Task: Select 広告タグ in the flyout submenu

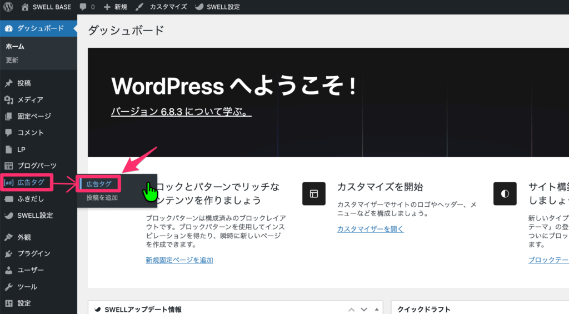Action: 99,184
